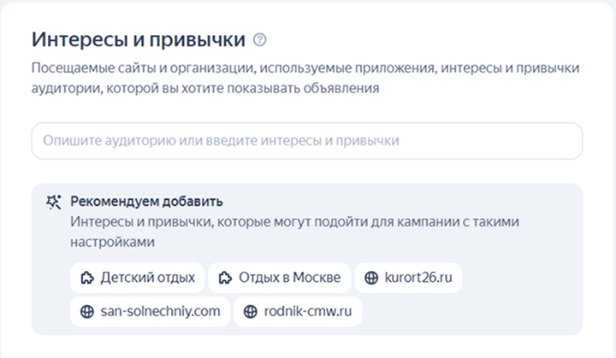Add the rodnik-cmw.ru site suggestion
Screen dimensions: 616x358
298,311
